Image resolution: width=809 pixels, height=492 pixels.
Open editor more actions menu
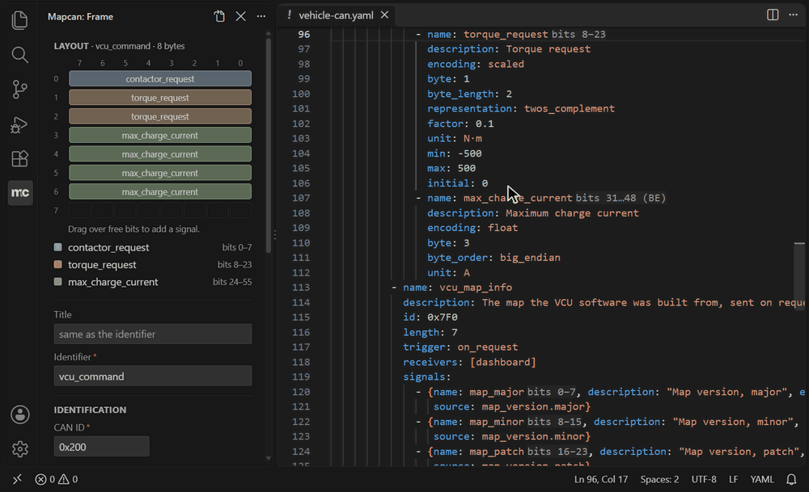[x=793, y=15]
